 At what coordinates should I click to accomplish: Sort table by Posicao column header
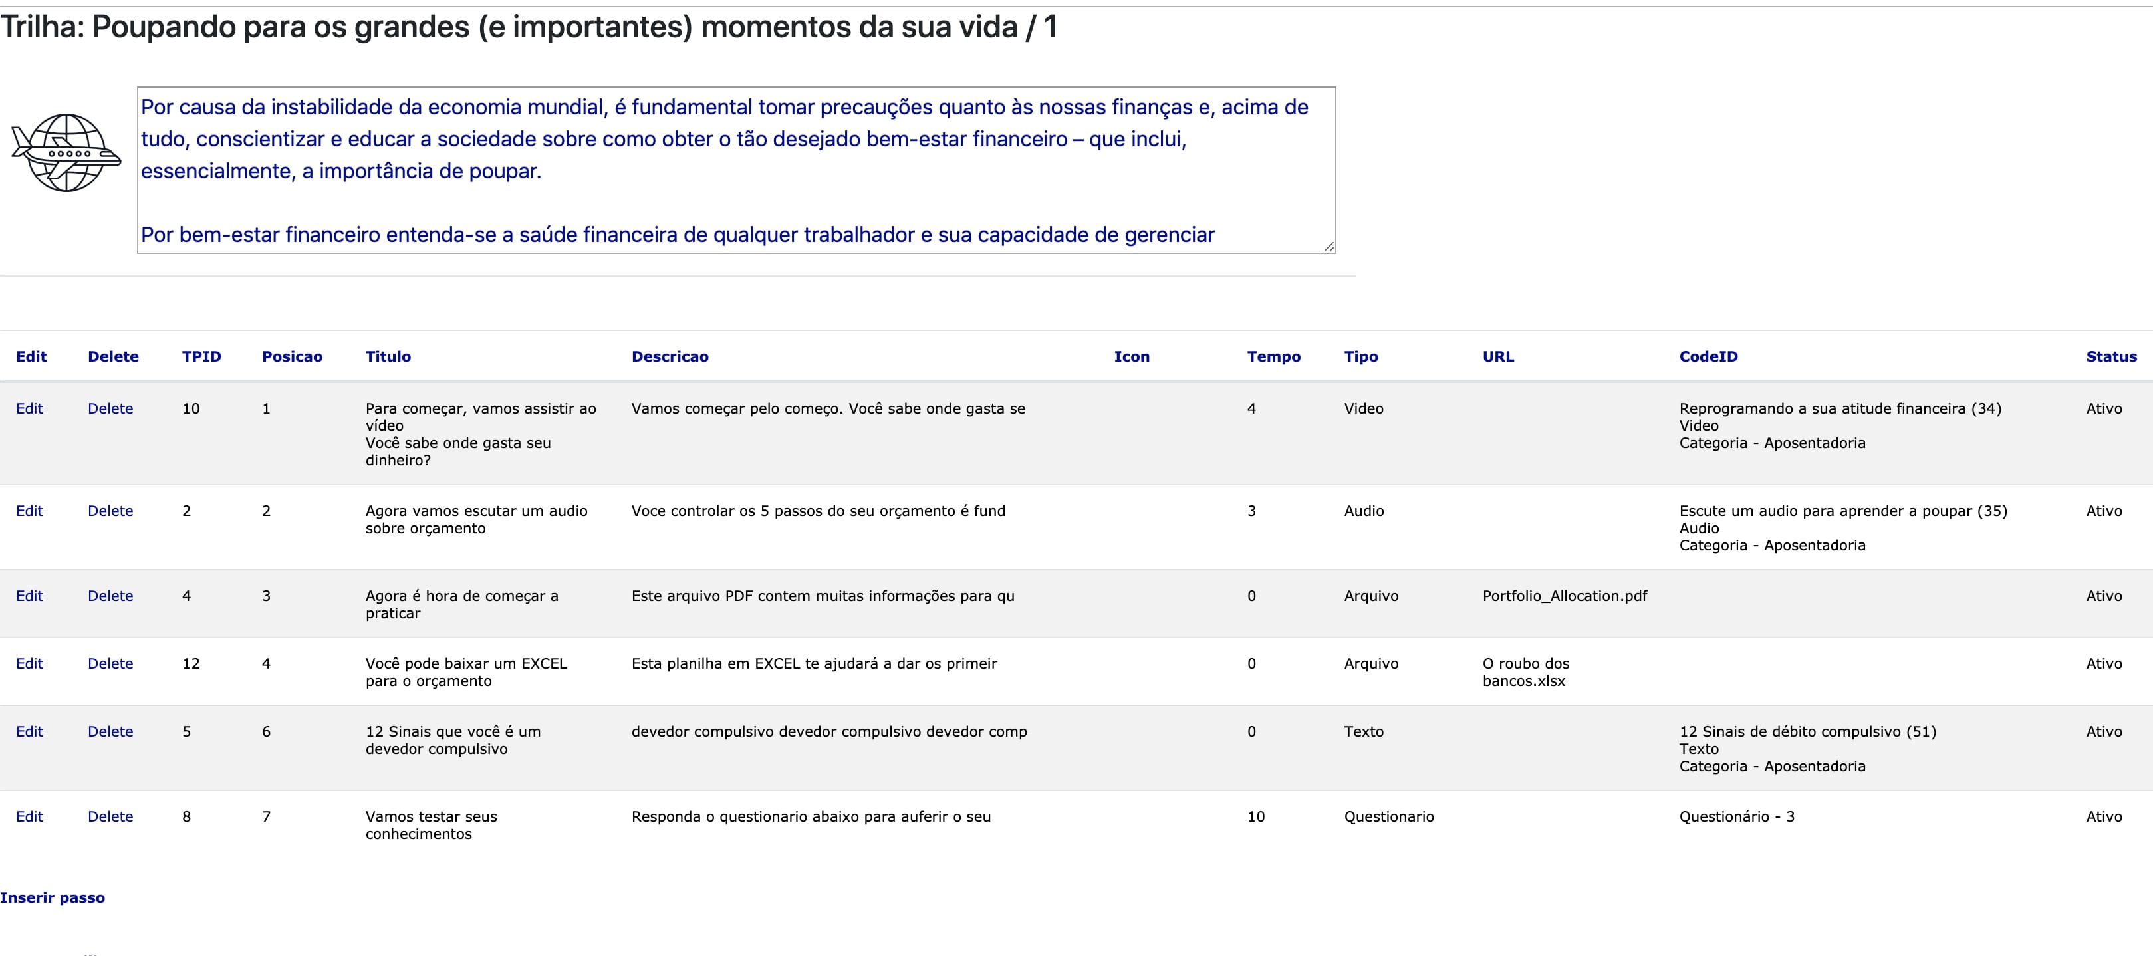coord(292,357)
